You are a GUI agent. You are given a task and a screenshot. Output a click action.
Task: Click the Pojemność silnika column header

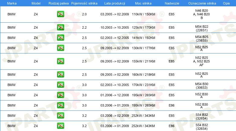tap(84, 3)
